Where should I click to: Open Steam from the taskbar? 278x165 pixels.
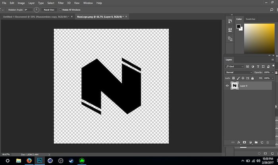tap(71, 161)
